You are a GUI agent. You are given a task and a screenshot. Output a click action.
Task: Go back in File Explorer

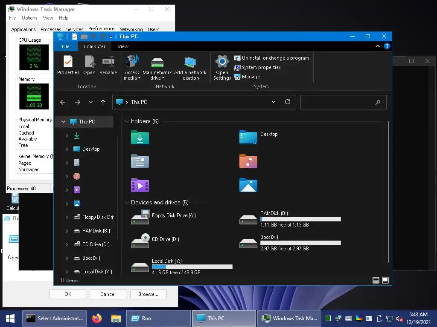click(63, 102)
